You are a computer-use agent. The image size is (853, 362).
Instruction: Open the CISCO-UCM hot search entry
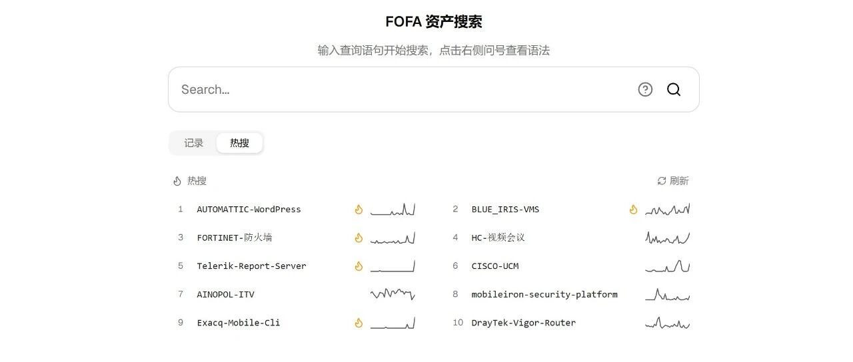(x=495, y=266)
